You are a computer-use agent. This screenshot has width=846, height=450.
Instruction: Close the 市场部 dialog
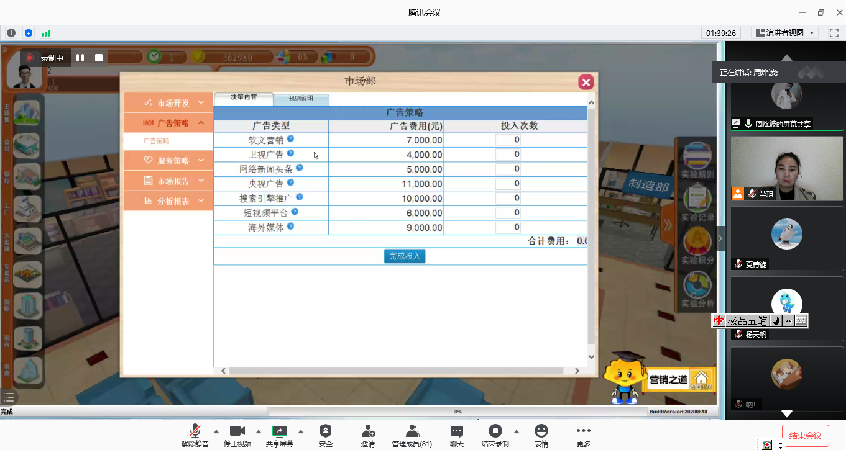(586, 82)
